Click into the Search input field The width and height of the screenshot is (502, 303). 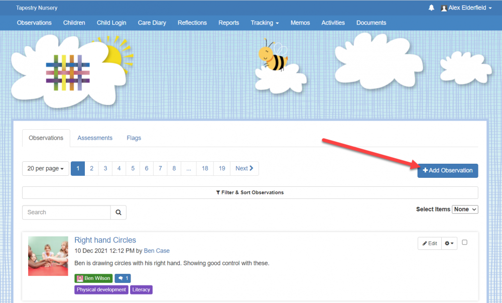tap(67, 212)
